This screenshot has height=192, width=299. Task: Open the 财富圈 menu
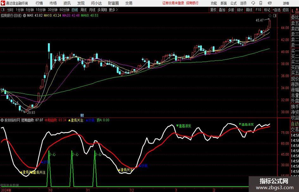pos(113,3)
